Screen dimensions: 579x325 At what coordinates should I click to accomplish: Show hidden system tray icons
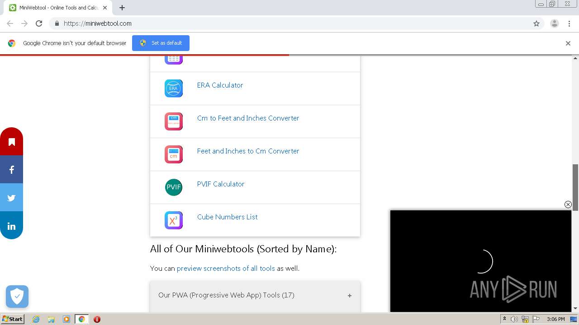coord(504,319)
